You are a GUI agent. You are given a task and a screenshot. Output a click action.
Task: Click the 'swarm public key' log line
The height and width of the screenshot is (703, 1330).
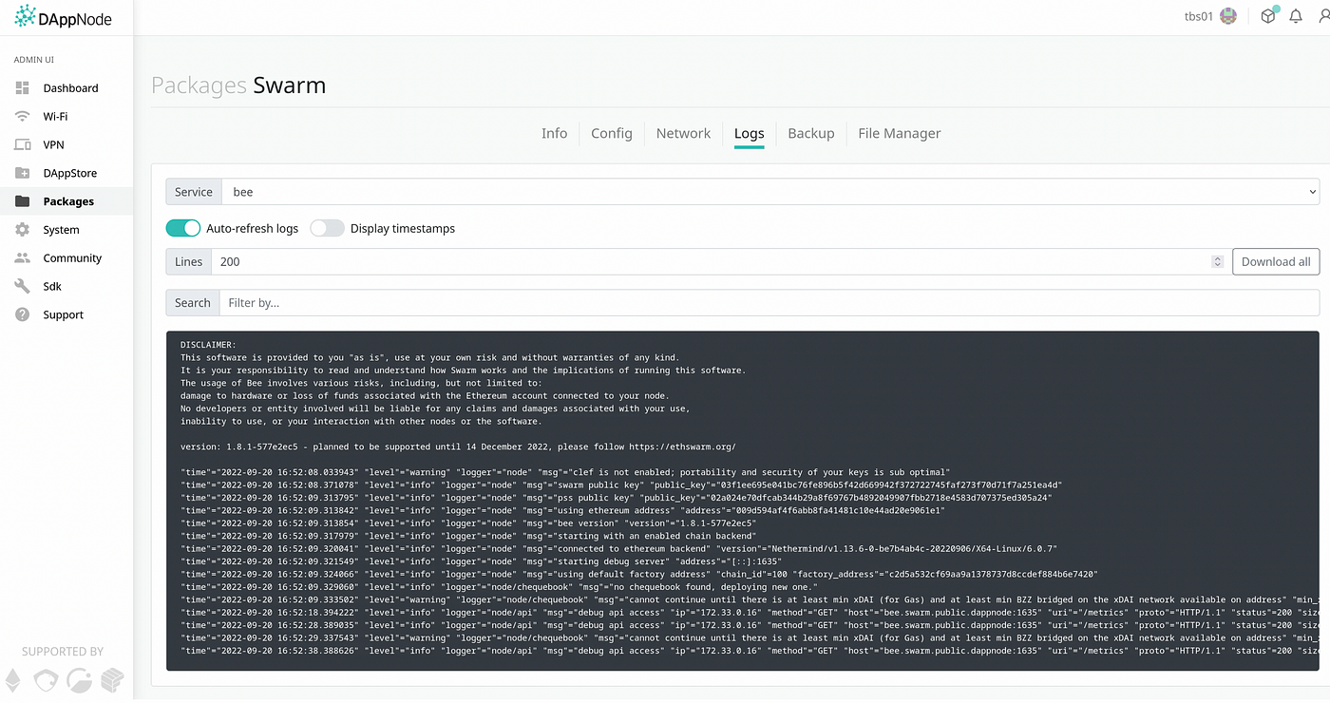tap(622, 484)
